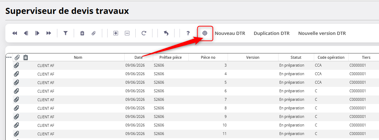379x140 pixels.
Task: Jump to the last record with double-right arrow
Action: pyautogui.click(x=49, y=33)
